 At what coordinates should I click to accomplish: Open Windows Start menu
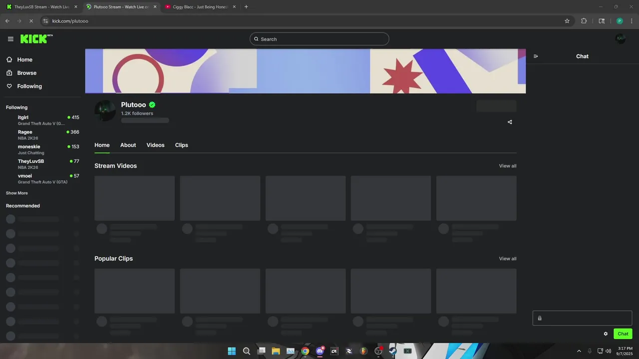pos(232,351)
